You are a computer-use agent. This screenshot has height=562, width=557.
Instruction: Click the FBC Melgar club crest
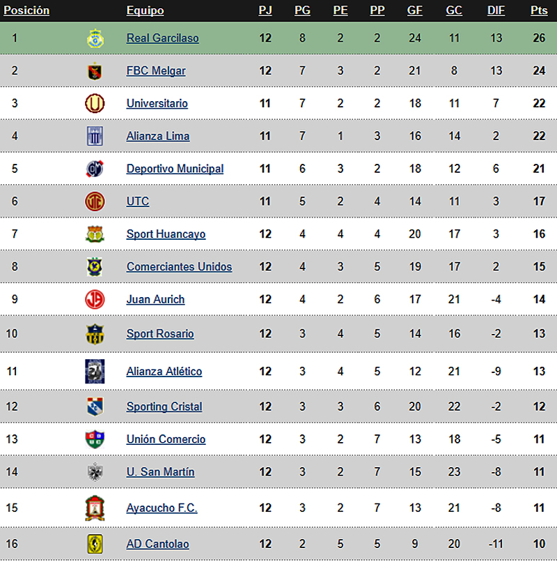95,71
